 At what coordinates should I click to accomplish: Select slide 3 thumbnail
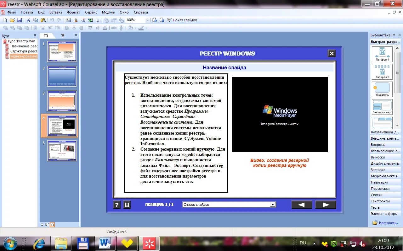pos(62,101)
